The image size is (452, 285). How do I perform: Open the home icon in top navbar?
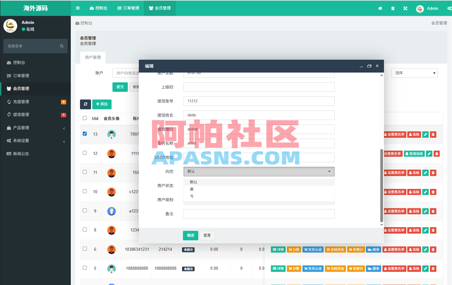tap(380, 8)
